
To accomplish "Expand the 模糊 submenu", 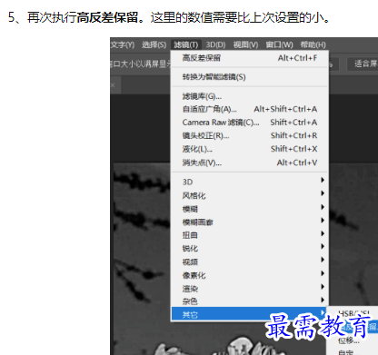I will 250,209.
